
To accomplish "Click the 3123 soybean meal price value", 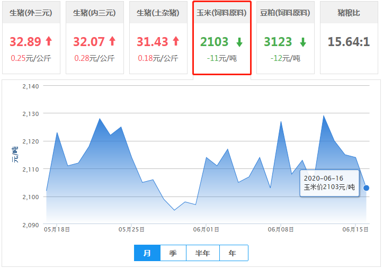I will 278,41.
